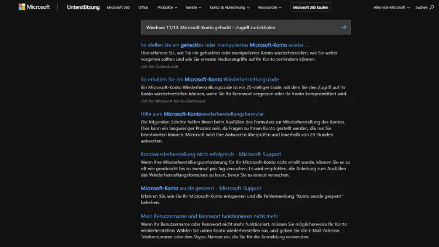Open Microsoft-Konto wurde gesperrt result

pyautogui.click(x=201, y=188)
